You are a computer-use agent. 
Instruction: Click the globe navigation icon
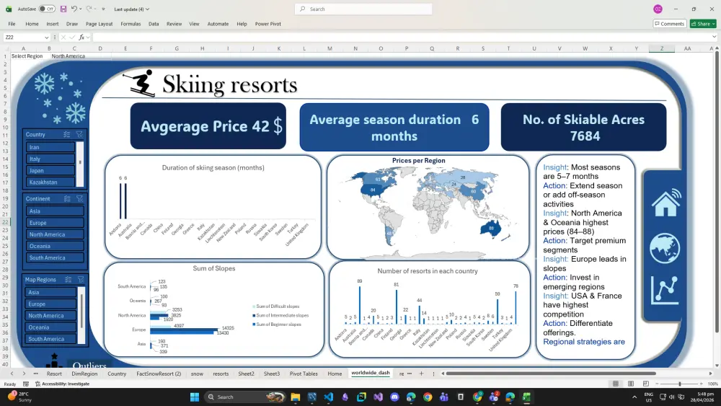pos(665,248)
